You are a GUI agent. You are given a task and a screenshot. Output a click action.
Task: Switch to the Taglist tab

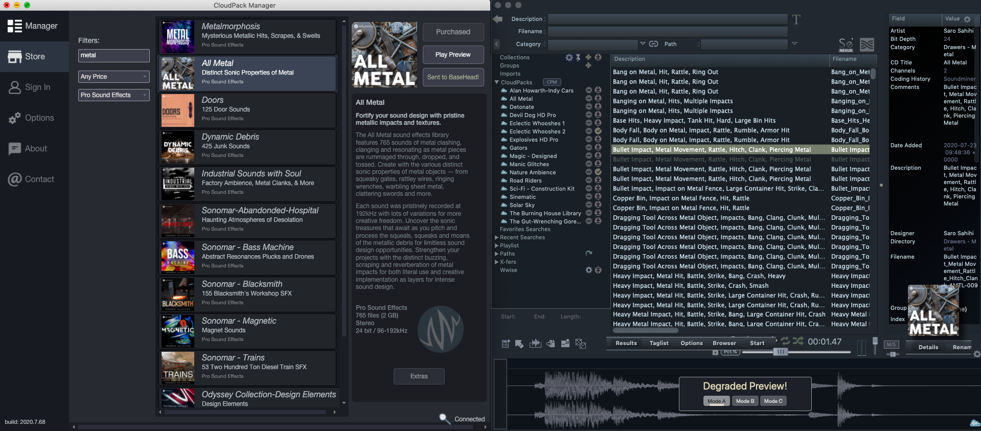click(659, 344)
